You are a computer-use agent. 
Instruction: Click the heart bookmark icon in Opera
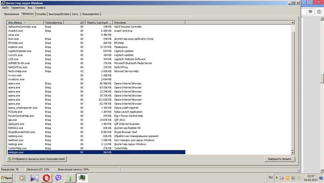(x=310, y=12)
